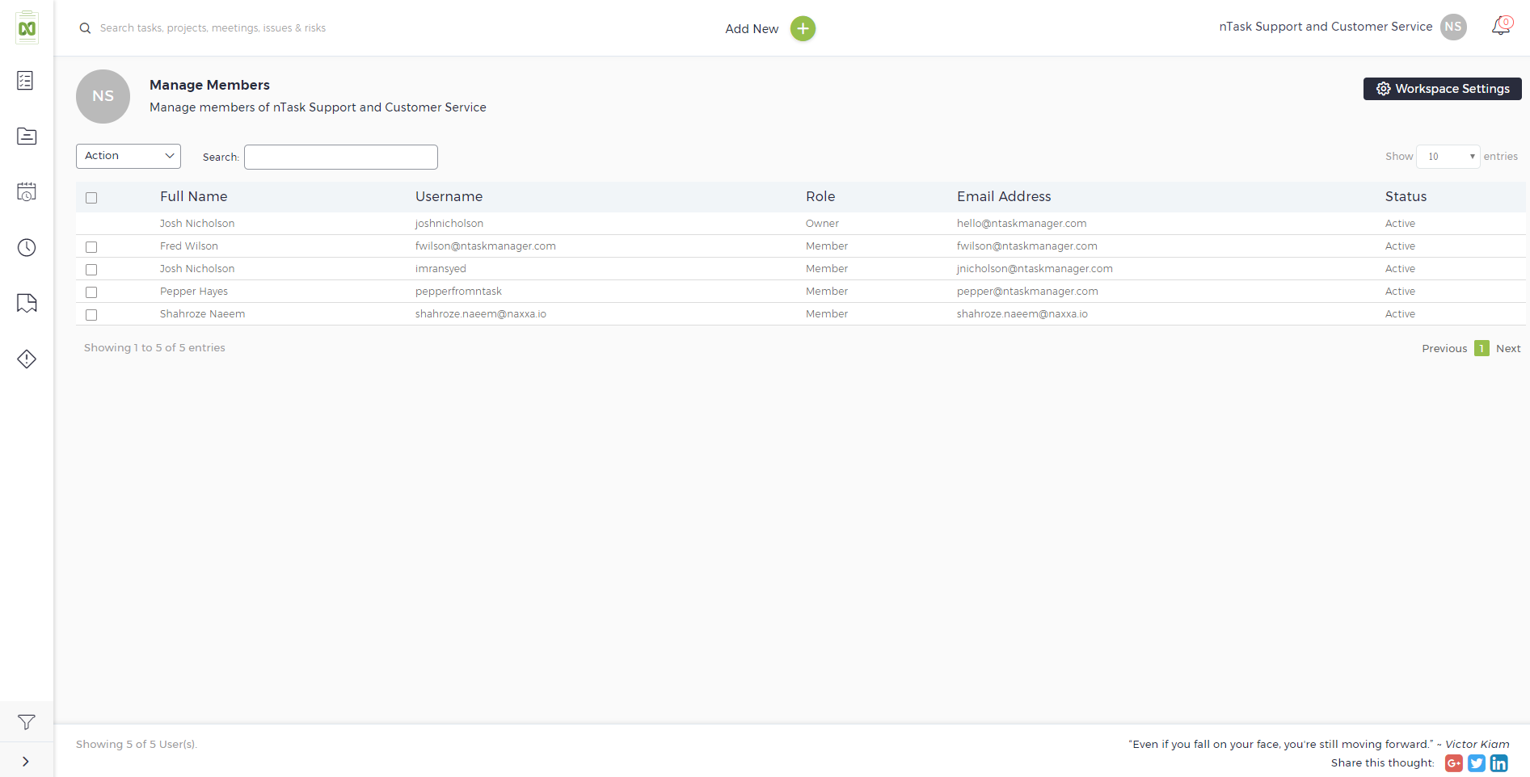Click username pepperfromntask
This screenshot has height=777, width=1530.
coord(458,292)
